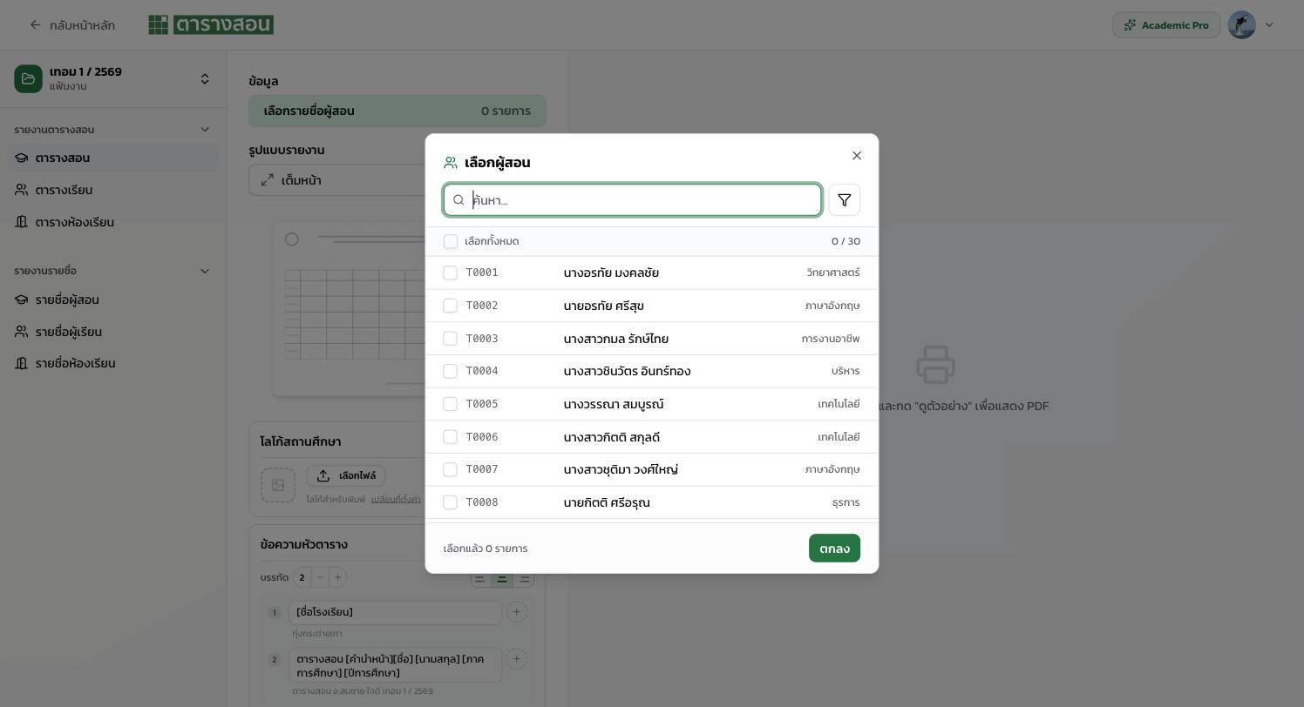Image resolution: width=1304 pixels, height=707 pixels.
Task: Click ธุรการ department label
Action: 846,502
